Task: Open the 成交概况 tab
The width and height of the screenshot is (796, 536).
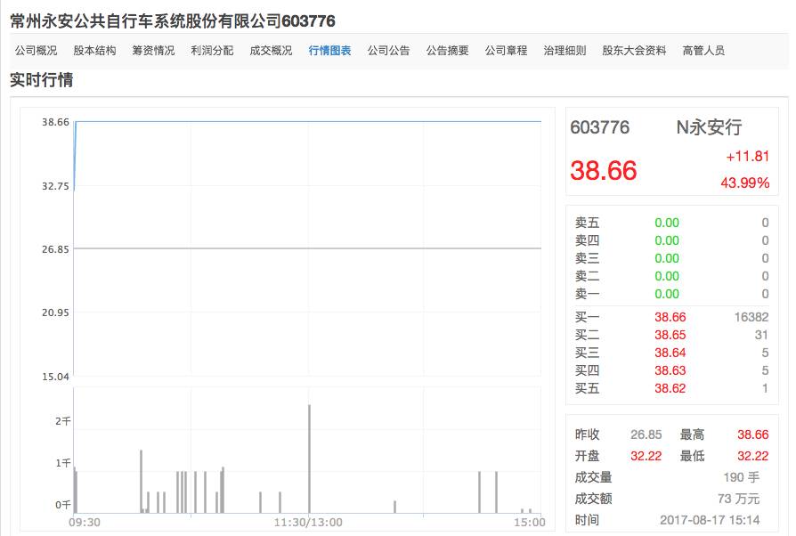Action: (271, 50)
